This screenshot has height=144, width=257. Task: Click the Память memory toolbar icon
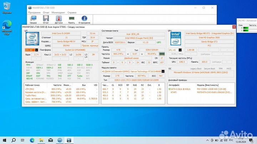point(71,20)
